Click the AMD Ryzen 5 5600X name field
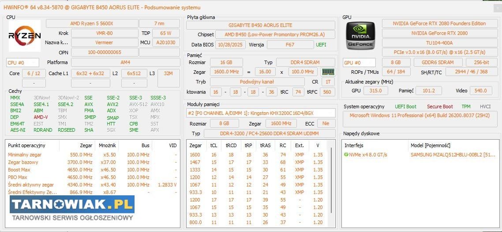502x232 pixels. point(92,23)
